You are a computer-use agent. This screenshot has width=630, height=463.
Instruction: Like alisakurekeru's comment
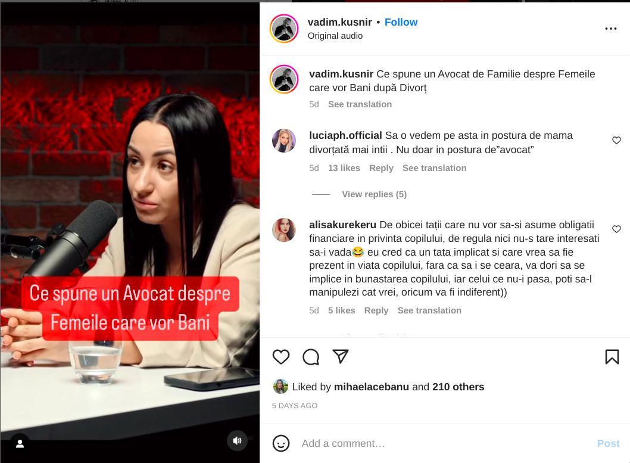click(616, 229)
